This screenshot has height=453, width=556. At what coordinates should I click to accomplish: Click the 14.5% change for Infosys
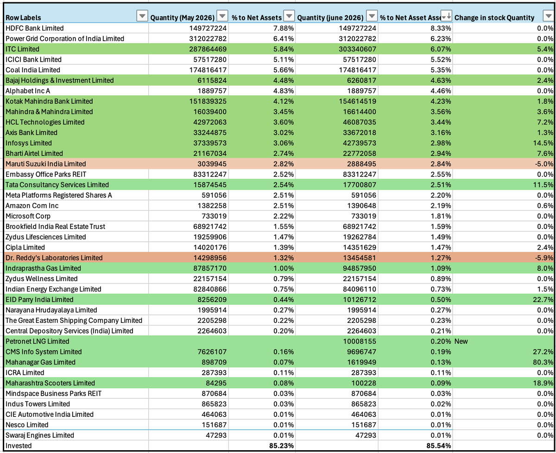pos(503,143)
